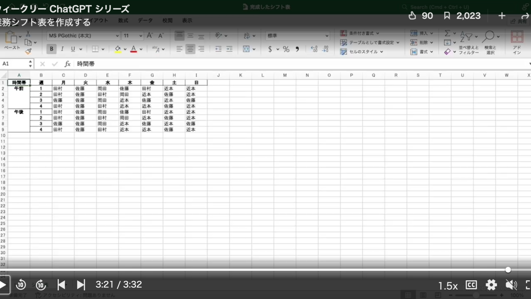Expand the 標準 number format dropdown
Screen dimensions: 531x299
click(x=297, y=36)
